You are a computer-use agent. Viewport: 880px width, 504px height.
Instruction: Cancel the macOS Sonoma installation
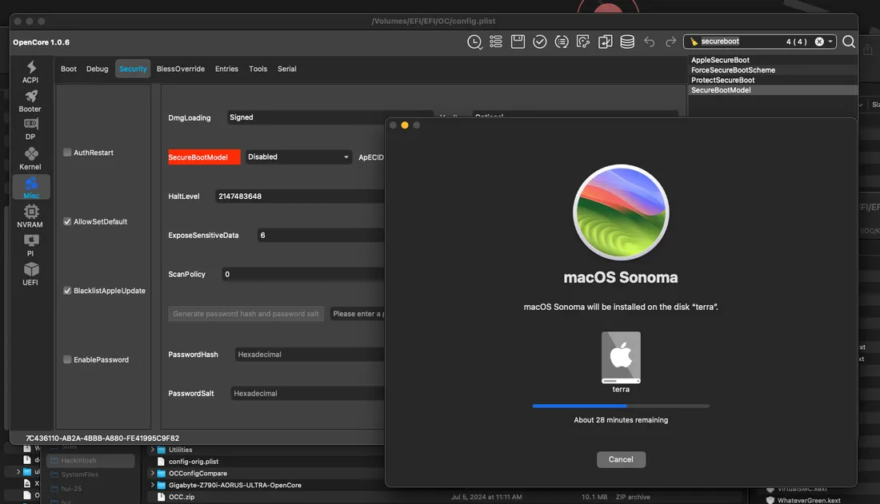coord(621,458)
